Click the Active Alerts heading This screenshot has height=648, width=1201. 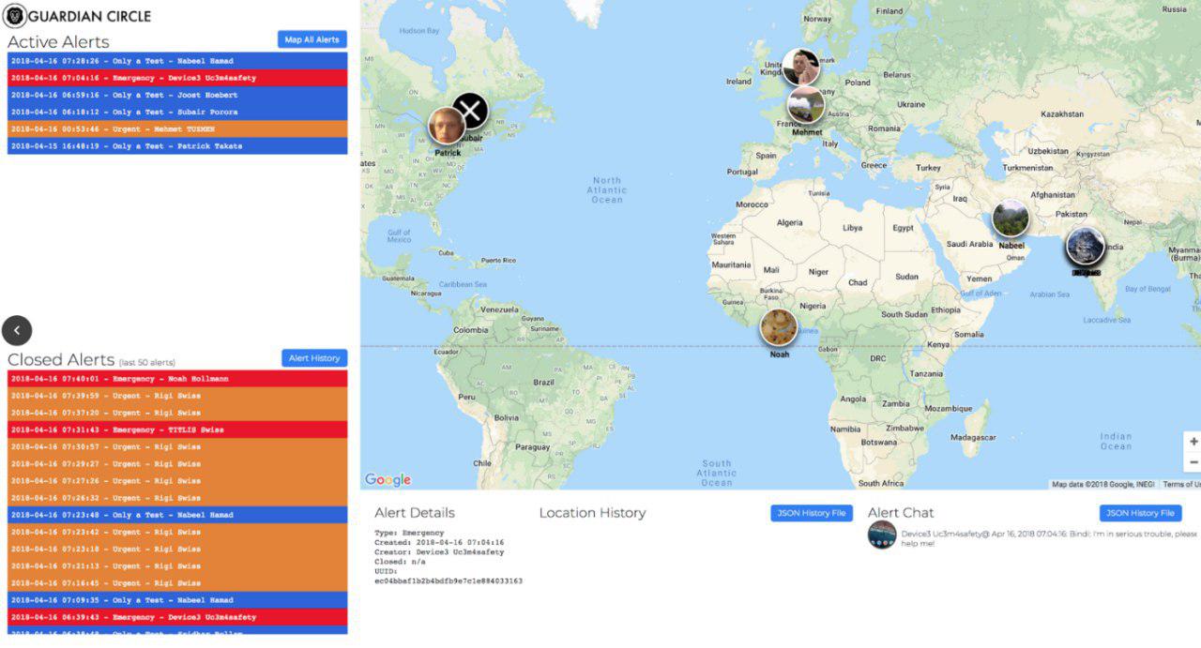58,41
